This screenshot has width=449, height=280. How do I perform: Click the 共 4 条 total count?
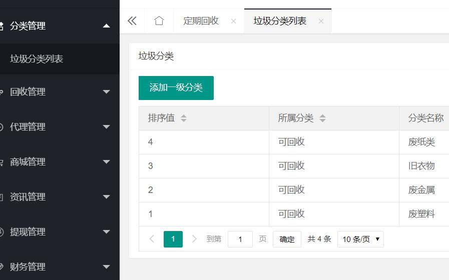[319, 239]
